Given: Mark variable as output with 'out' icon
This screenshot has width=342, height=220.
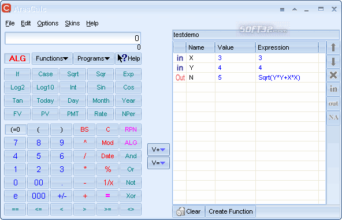Looking at the screenshot, I should coord(333,103).
